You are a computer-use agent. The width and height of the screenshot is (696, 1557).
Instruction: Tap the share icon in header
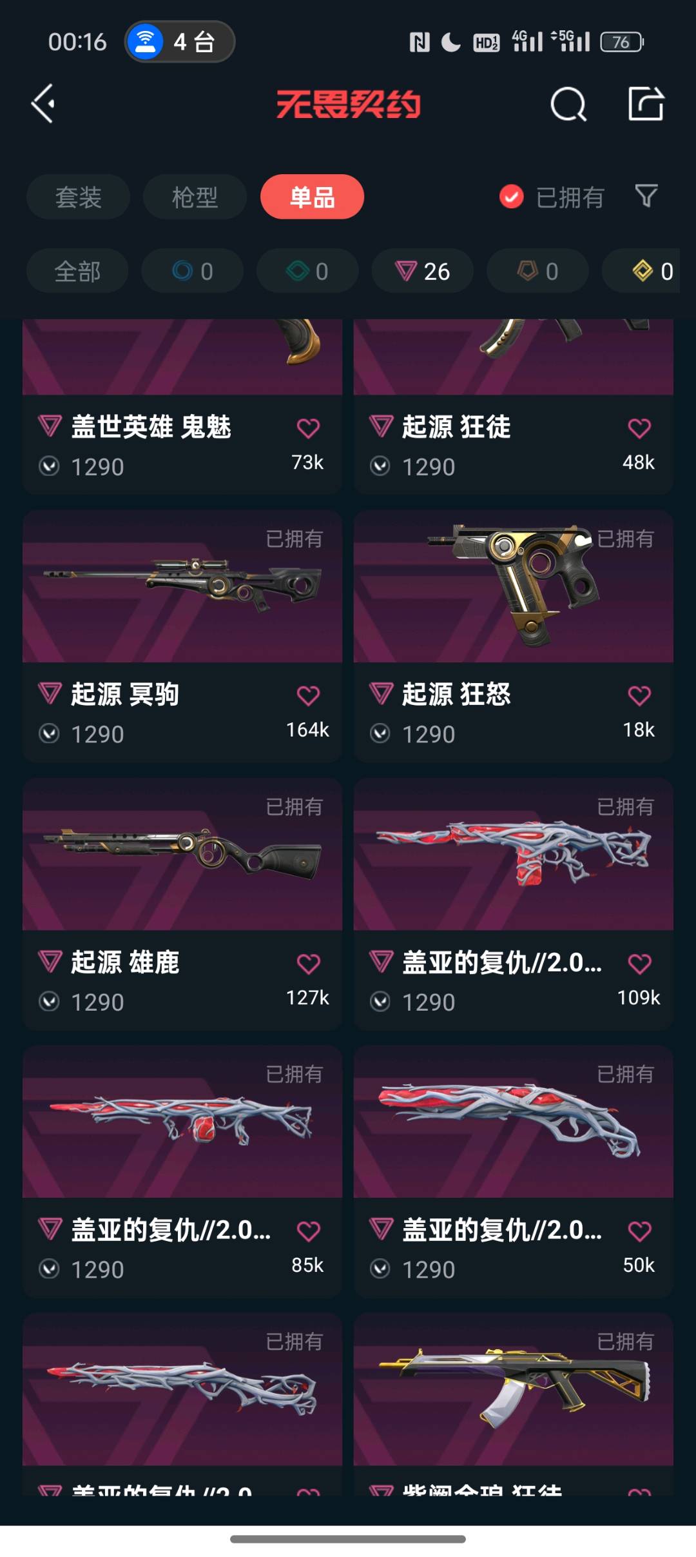click(x=646, y=103)
